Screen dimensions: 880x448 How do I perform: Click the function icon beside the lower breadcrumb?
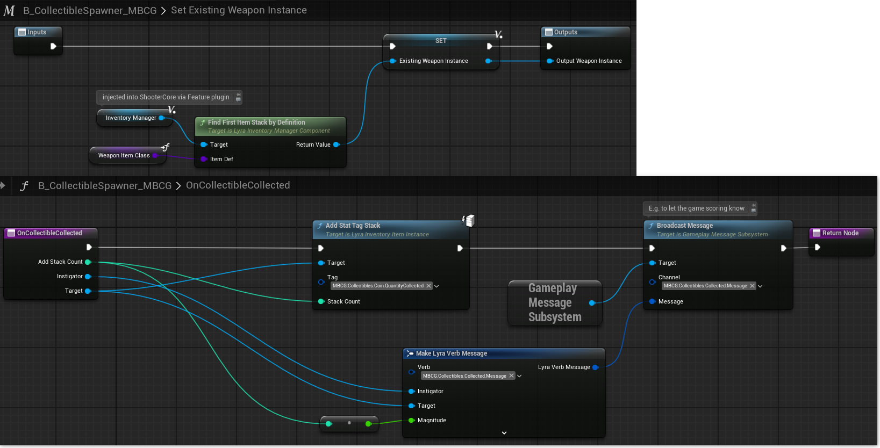pos(24,186)
